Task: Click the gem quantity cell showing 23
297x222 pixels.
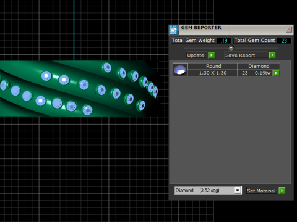Action: pos(245,73)
